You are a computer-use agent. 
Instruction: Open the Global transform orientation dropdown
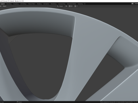tap(62, 6)
